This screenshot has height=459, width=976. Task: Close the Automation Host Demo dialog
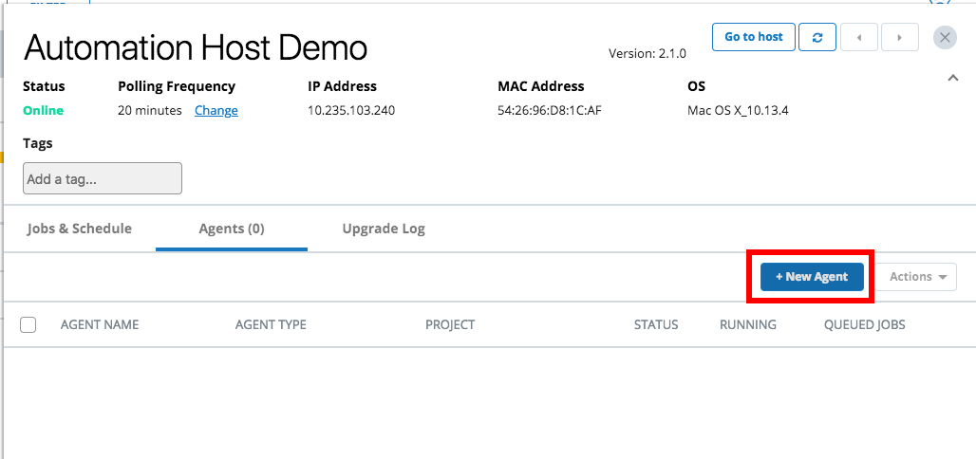pos(945,37)
